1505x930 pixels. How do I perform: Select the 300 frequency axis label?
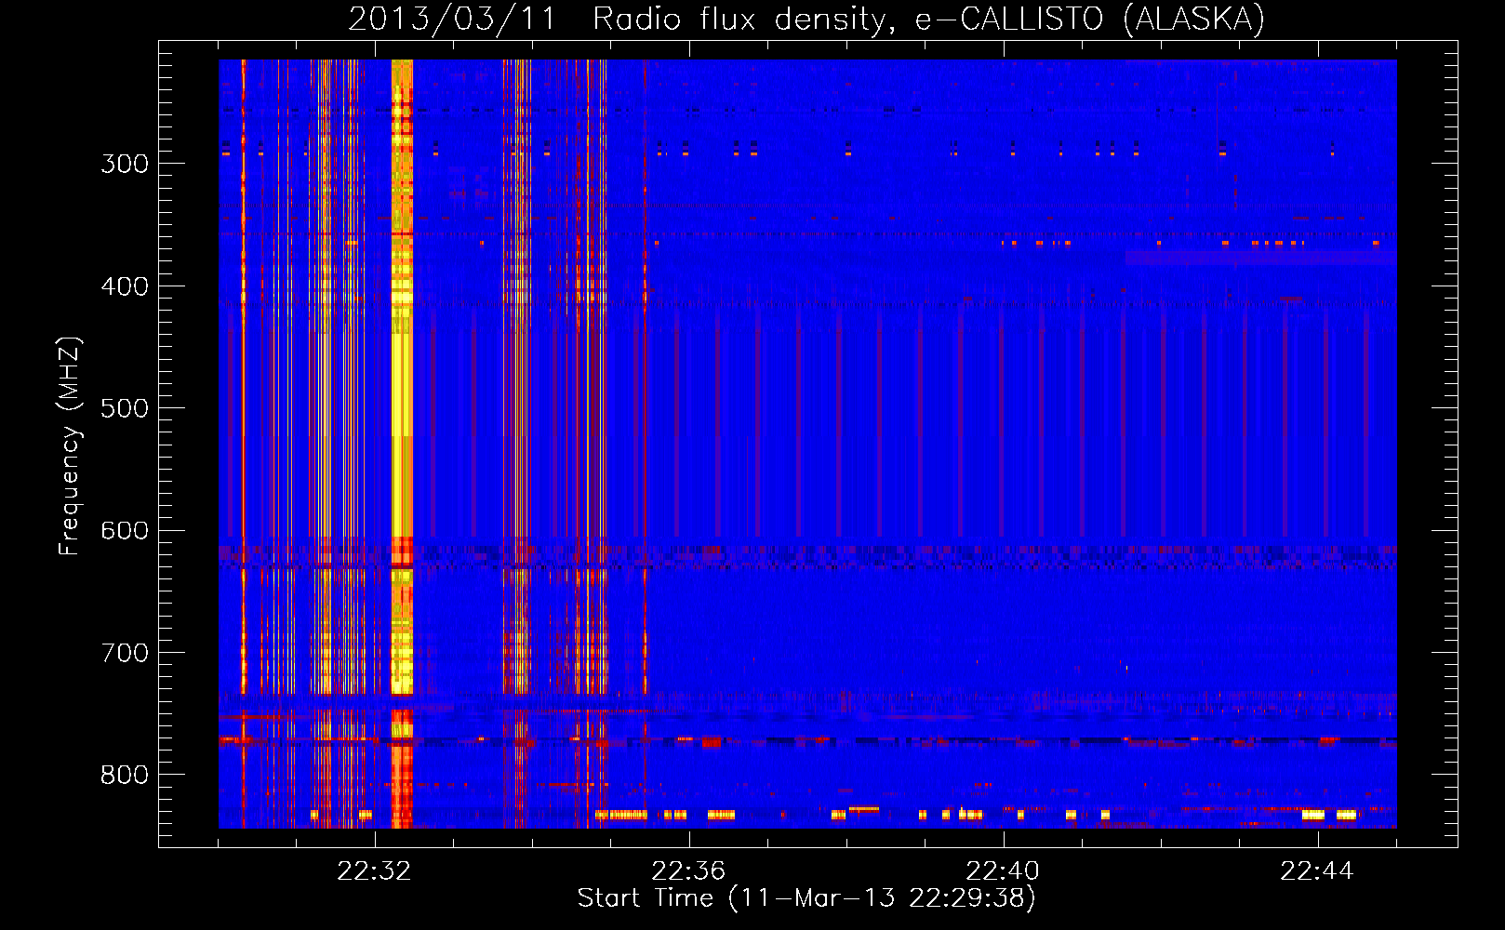click(x=125, y=164)
